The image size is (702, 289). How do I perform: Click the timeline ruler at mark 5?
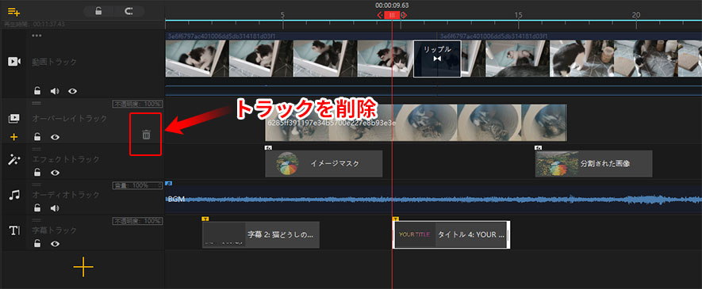(282, 15)
